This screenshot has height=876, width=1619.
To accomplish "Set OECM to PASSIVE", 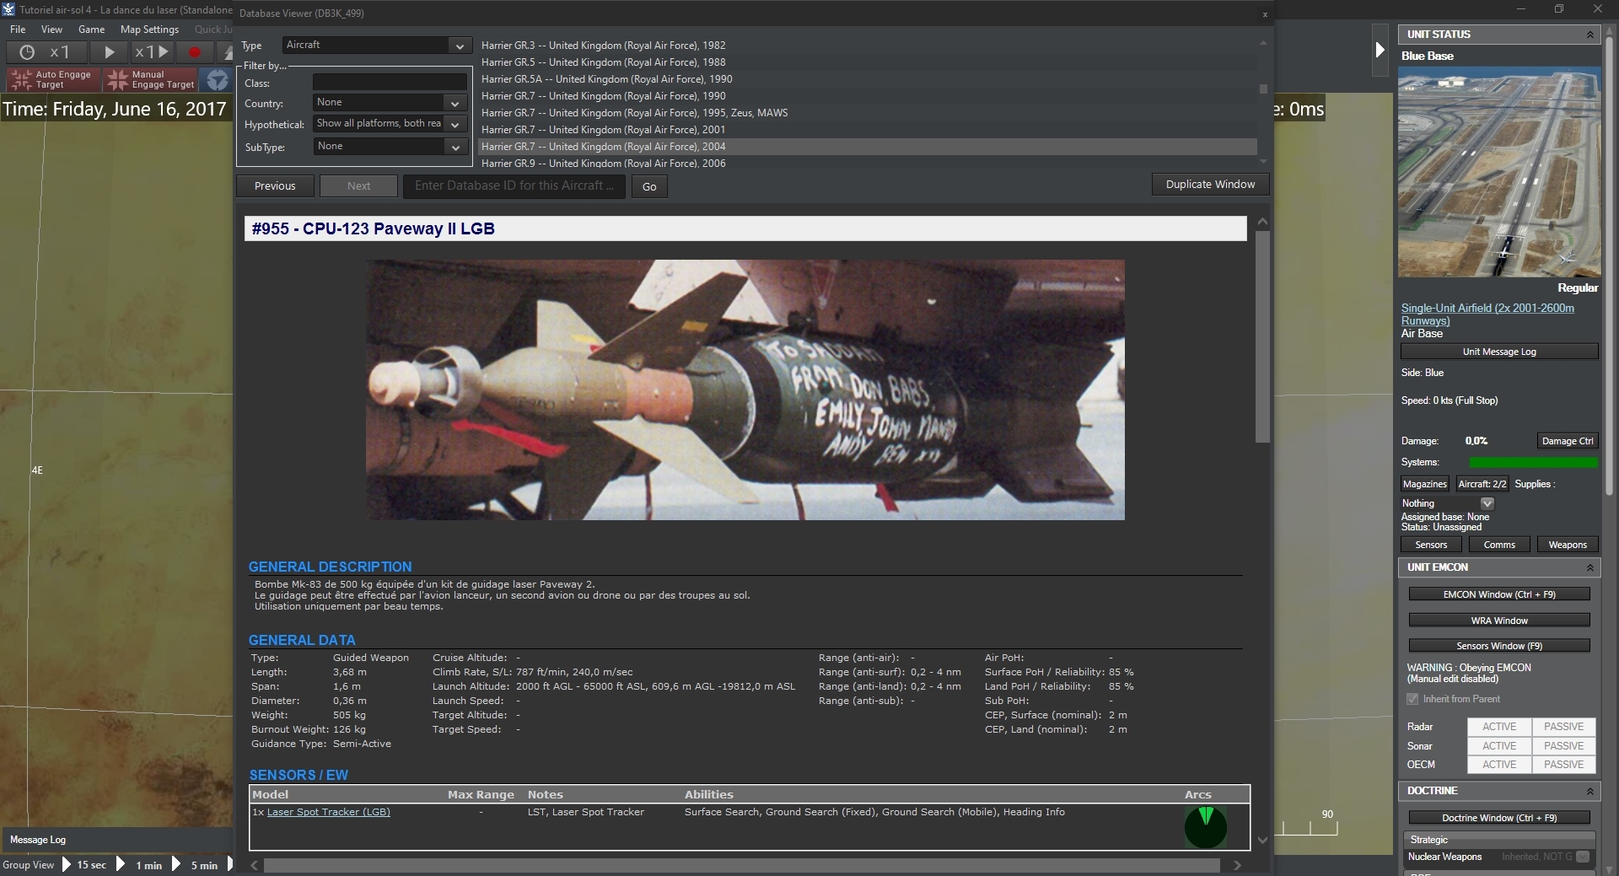I will pos(1563,765).
